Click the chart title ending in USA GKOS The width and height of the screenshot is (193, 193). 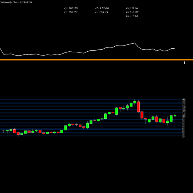[16, 2]
